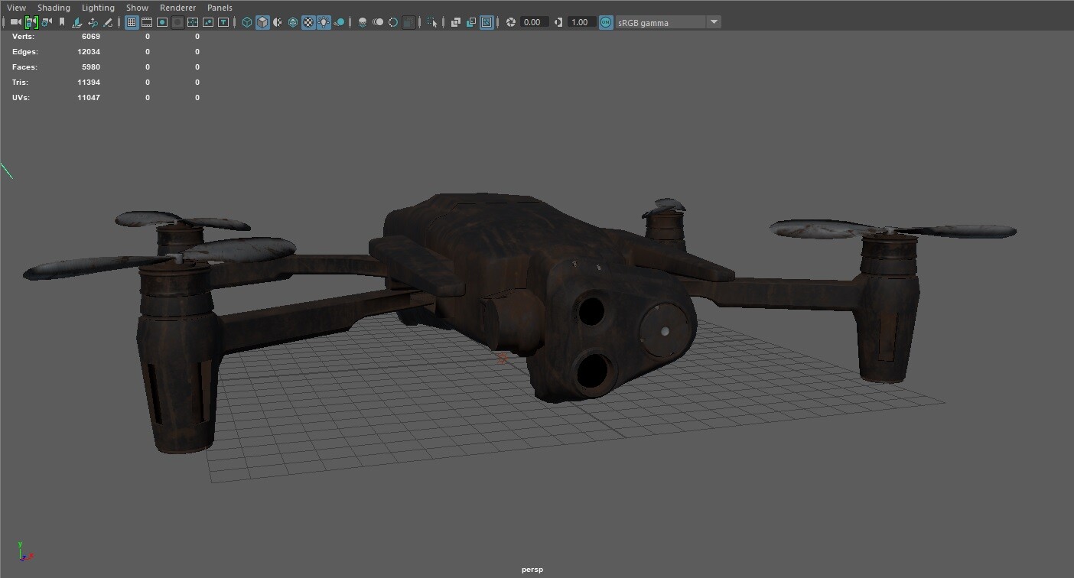Click the UVs count 11047
Viewport: 1074px width, 578px height.
coord(89,97)
